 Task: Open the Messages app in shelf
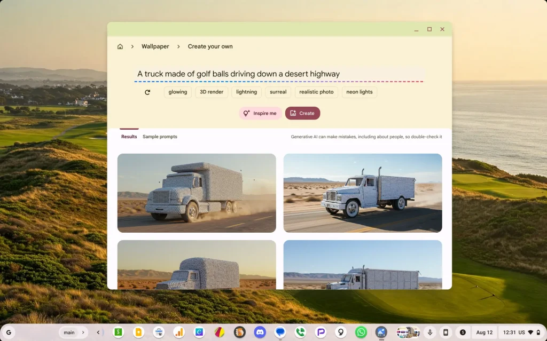click(280, 332)
